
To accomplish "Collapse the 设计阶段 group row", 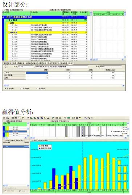I will click(5, 20).
